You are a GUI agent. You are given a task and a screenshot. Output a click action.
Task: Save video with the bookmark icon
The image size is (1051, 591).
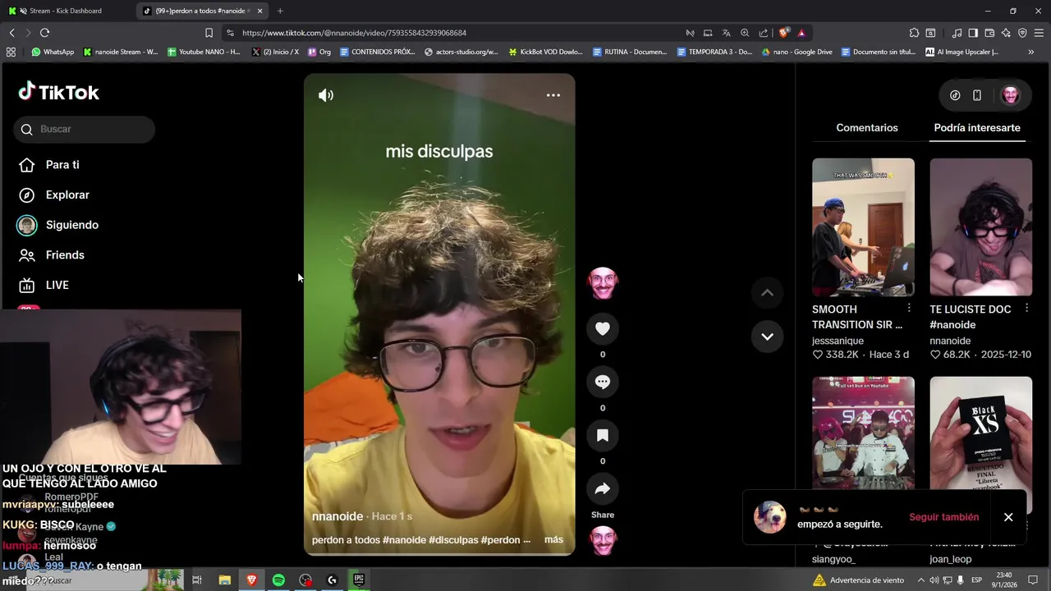pos(603,435)
